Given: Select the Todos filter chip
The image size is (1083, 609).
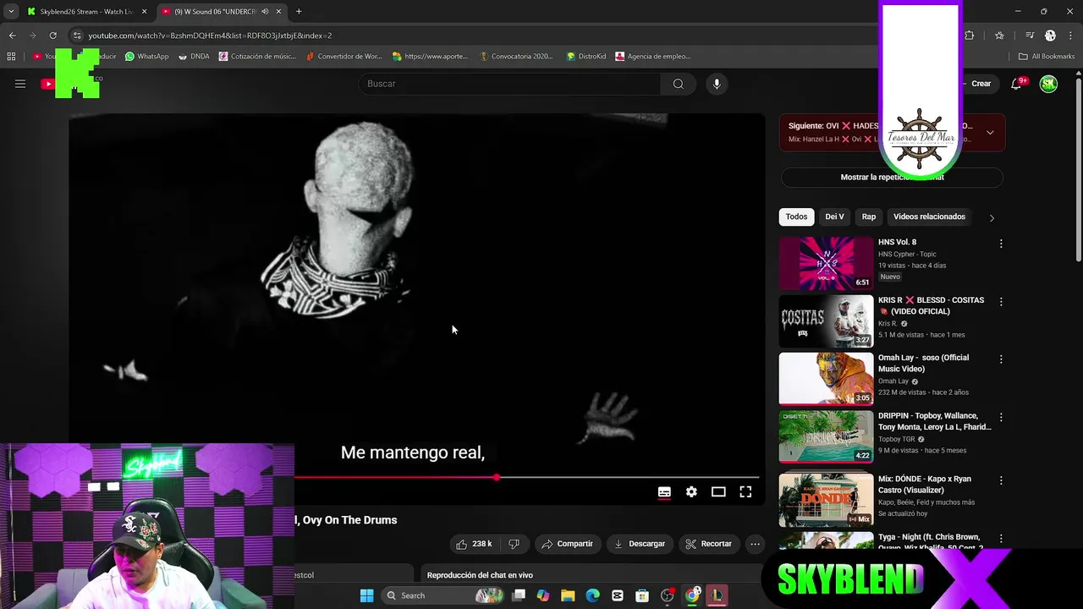Looking at the screenshot, I should [796, 217].
